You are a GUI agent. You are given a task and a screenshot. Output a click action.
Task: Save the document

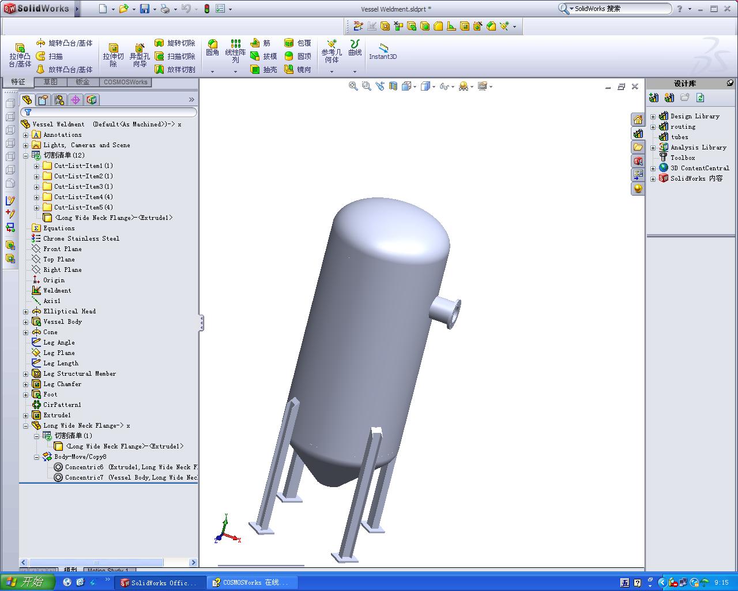pyautogui.click(x=145, y=9)
